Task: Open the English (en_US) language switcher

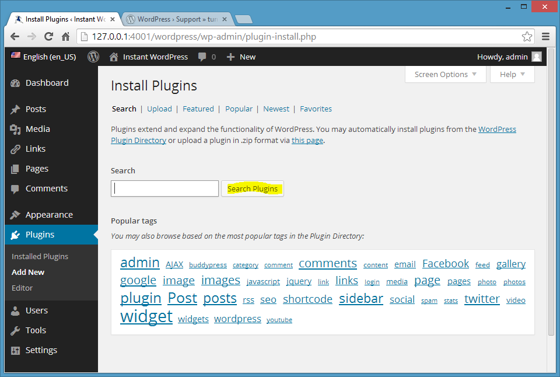Action: (x=44, y=57)
